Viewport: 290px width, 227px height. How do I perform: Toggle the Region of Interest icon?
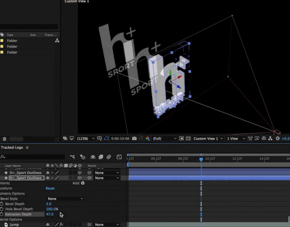tap(182, 138)
